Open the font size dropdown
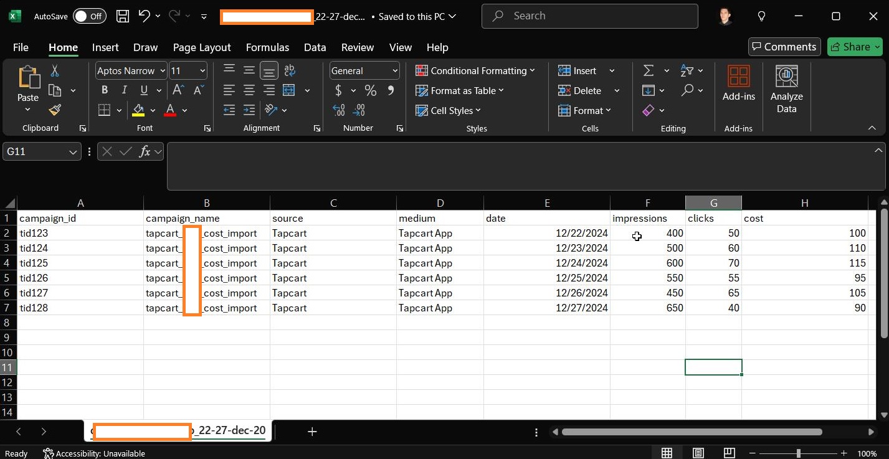 point(202,71)
